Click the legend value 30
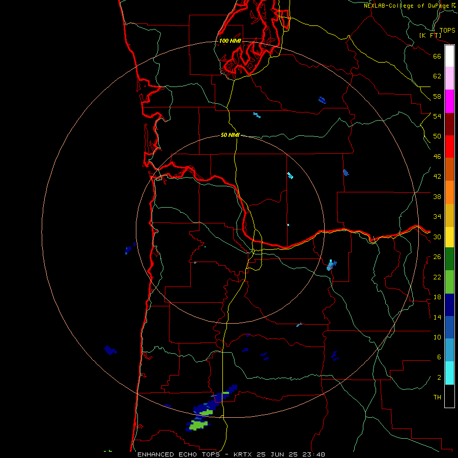Screen dimensions: 458x458 click(437, 237)
